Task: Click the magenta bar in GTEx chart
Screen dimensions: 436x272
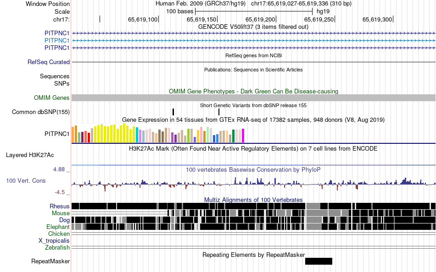Action: coord(243,136)
